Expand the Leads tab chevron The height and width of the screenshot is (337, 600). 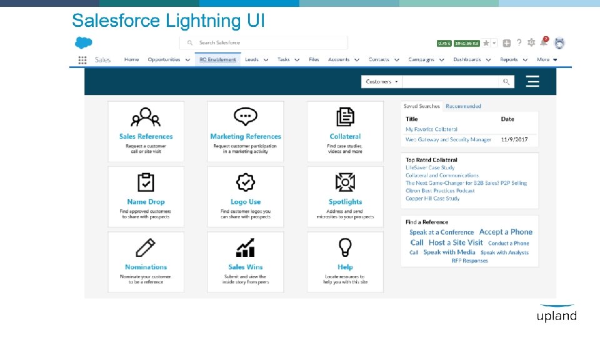pos(266,60)
